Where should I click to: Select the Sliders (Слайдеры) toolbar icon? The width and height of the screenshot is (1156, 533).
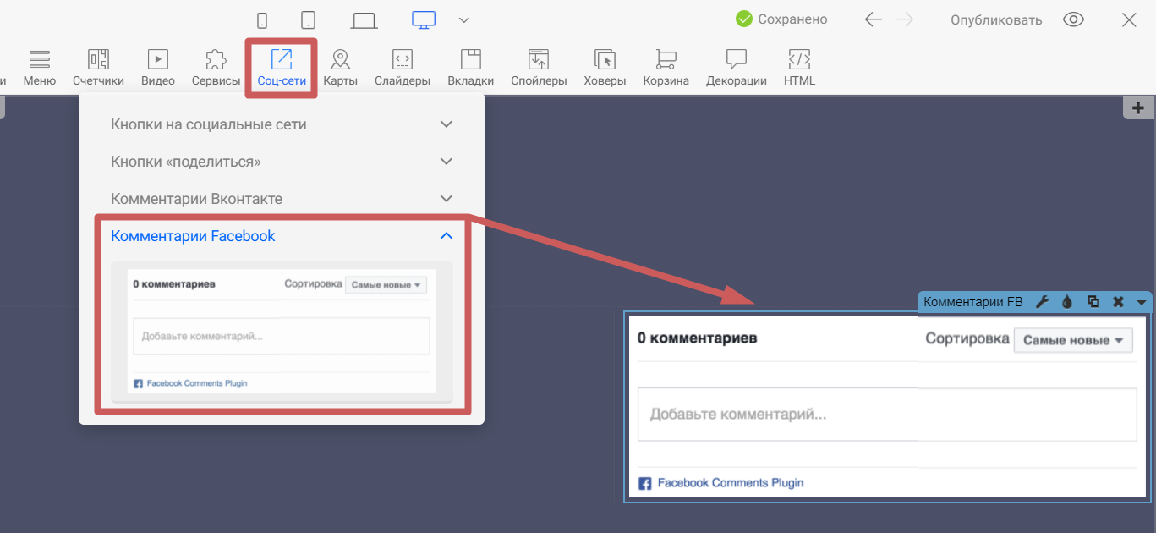tap(403, 67)
